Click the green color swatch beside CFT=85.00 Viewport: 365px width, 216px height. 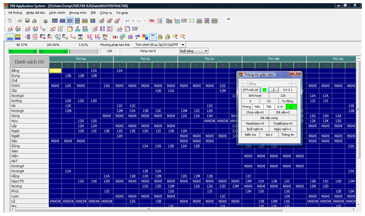[265, 90]
